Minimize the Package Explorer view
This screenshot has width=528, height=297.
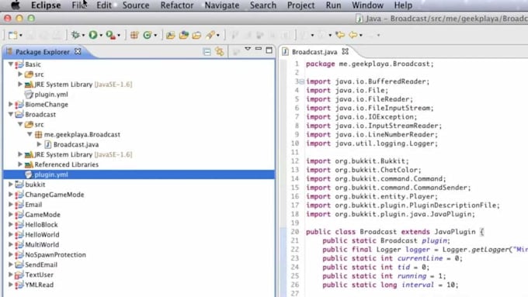(x=259, y=49)
